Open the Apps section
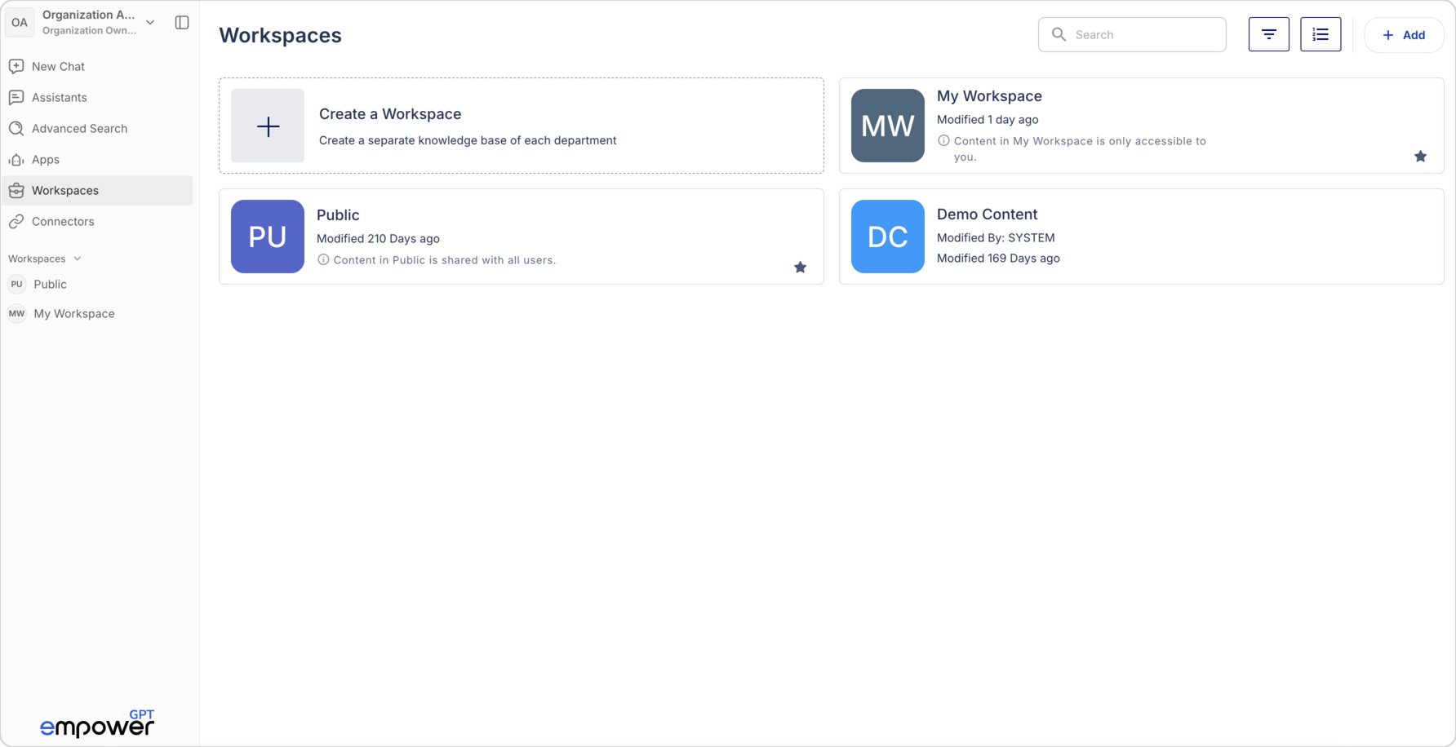1456x747 pixels. [45, 160]
